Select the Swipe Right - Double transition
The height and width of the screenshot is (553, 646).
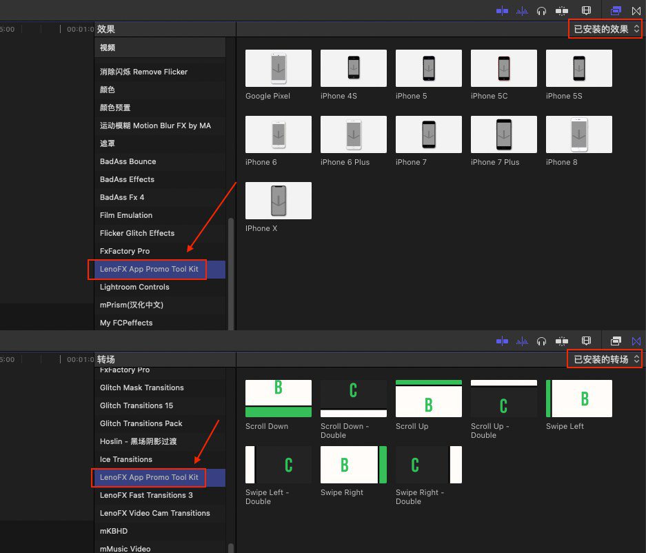pyautogui.click(x=428, y=465)
